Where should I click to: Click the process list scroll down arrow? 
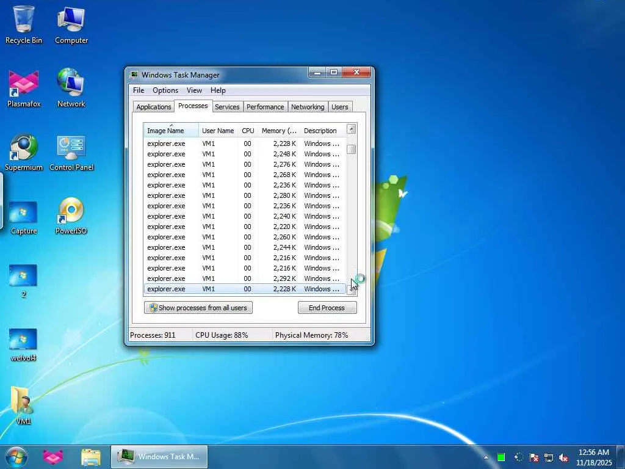pos(351,291)
